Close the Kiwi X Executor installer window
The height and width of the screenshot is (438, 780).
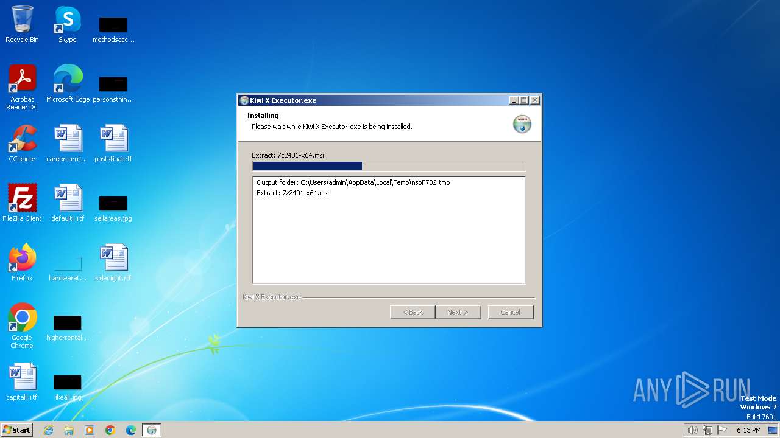(x=534, y=100)
